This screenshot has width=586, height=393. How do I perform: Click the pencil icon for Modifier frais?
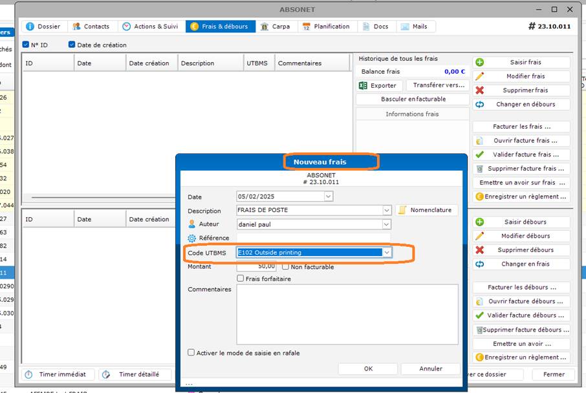[479, 76]
